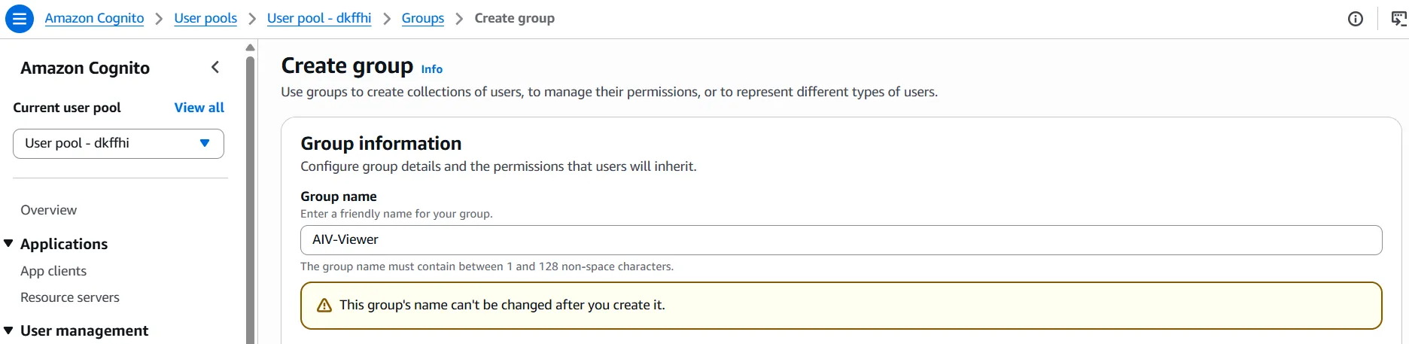Click the sidebar scrollbar up arrow
Screen dimensions: 1409x344
[x=251, y=47]
